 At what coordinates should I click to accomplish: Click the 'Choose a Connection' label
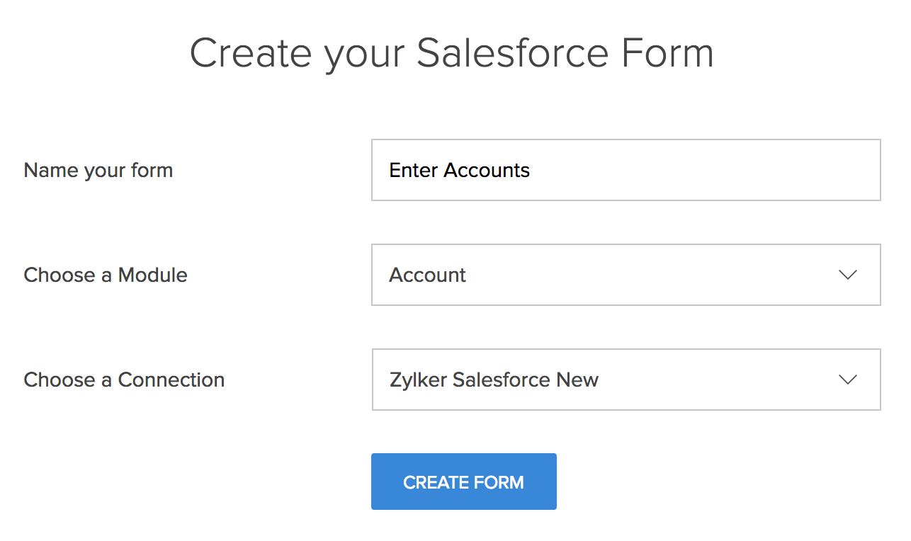point(124,380)
